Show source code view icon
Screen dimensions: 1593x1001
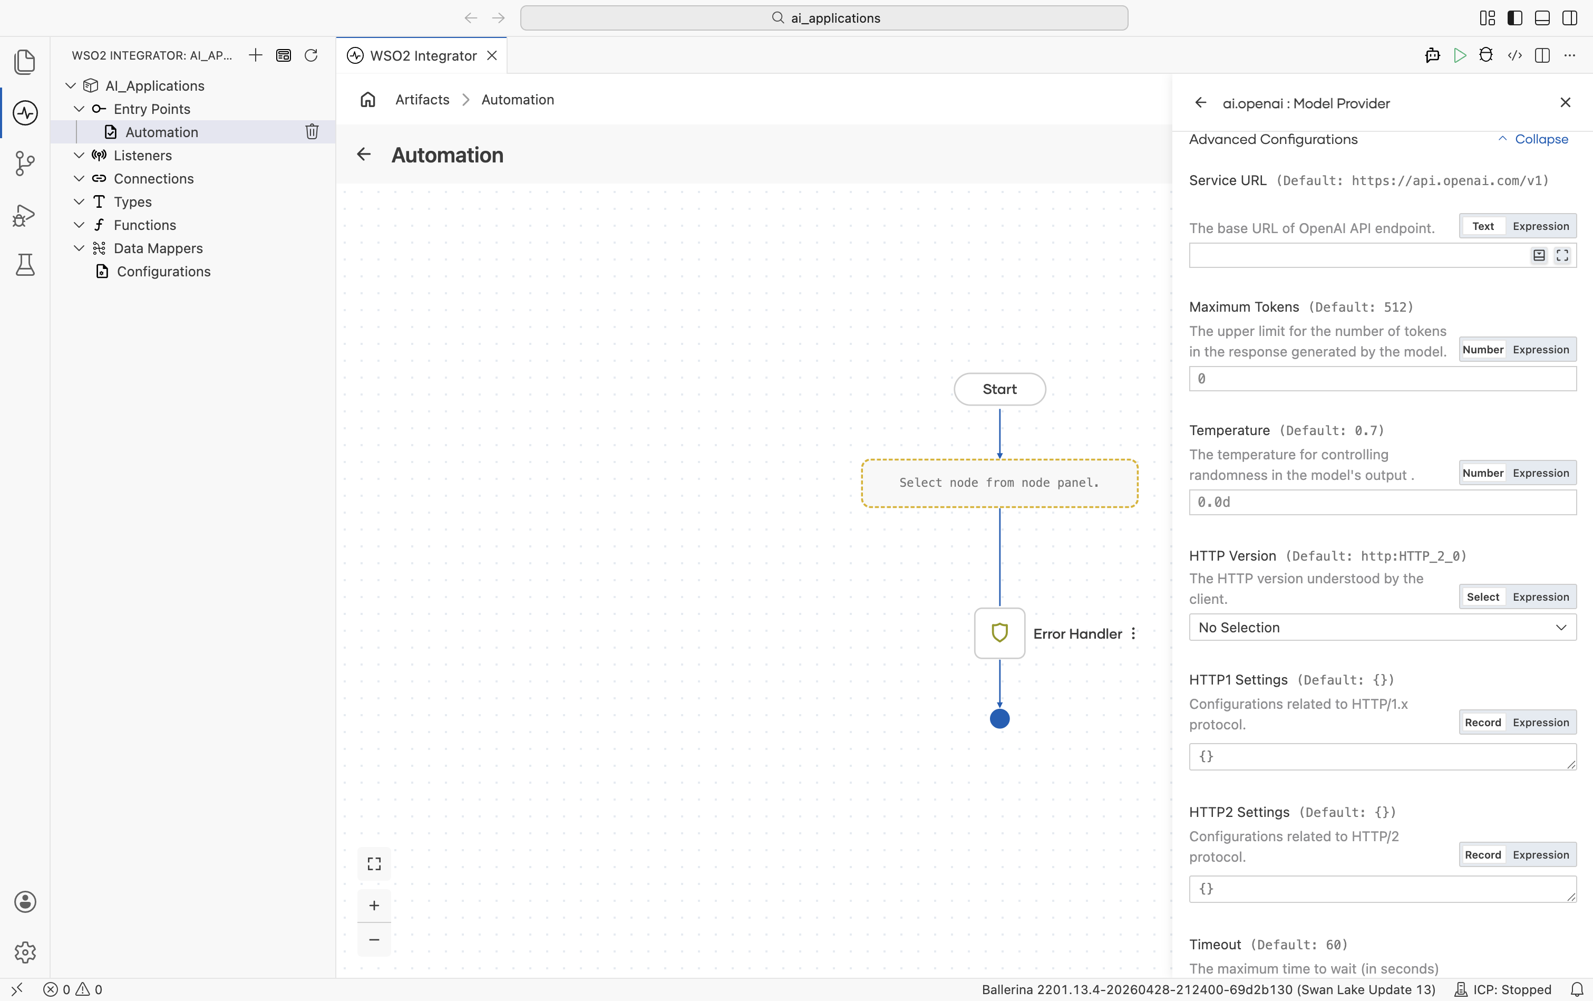coord(1515,55)
